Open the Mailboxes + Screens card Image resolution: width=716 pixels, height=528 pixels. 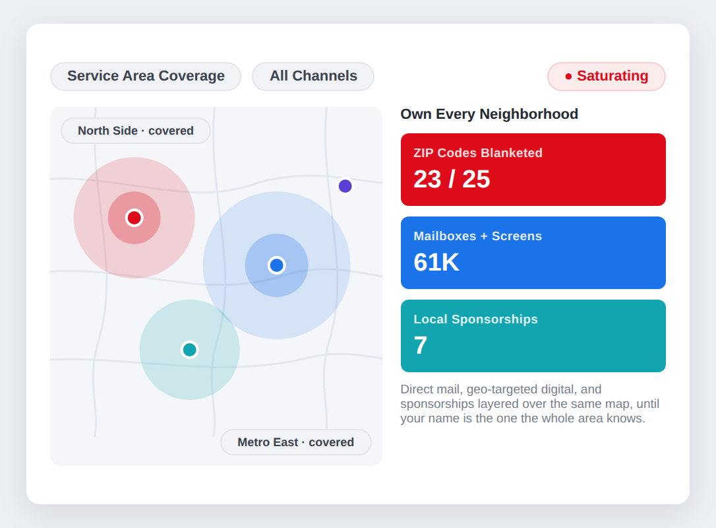pyautogui.click(x=533, y=253)
